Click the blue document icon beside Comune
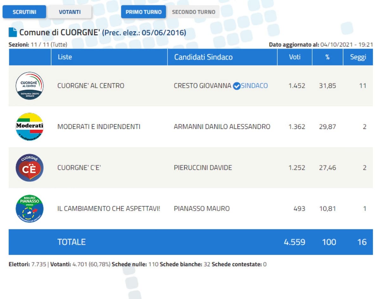The width and height of the screenshot is (380, 299). coord(13,32)
